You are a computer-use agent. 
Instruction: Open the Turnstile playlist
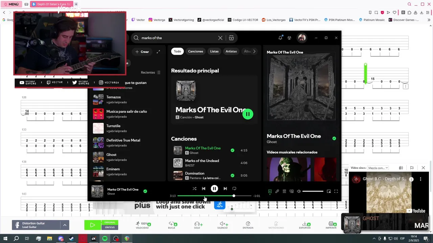(127, 128)
